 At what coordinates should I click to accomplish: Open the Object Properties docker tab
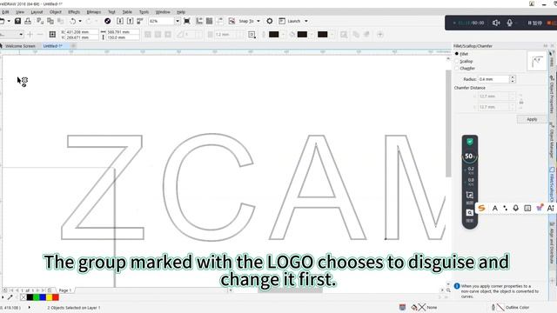[x=552, y=95]
